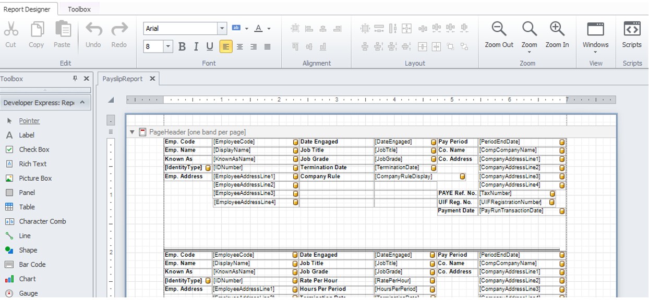Select the Picture Box tool
Image resolution: width=649 pixels, height=300 pixels.
pos(35,178)
